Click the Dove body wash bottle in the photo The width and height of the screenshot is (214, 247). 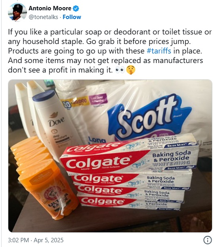point(55,124)
